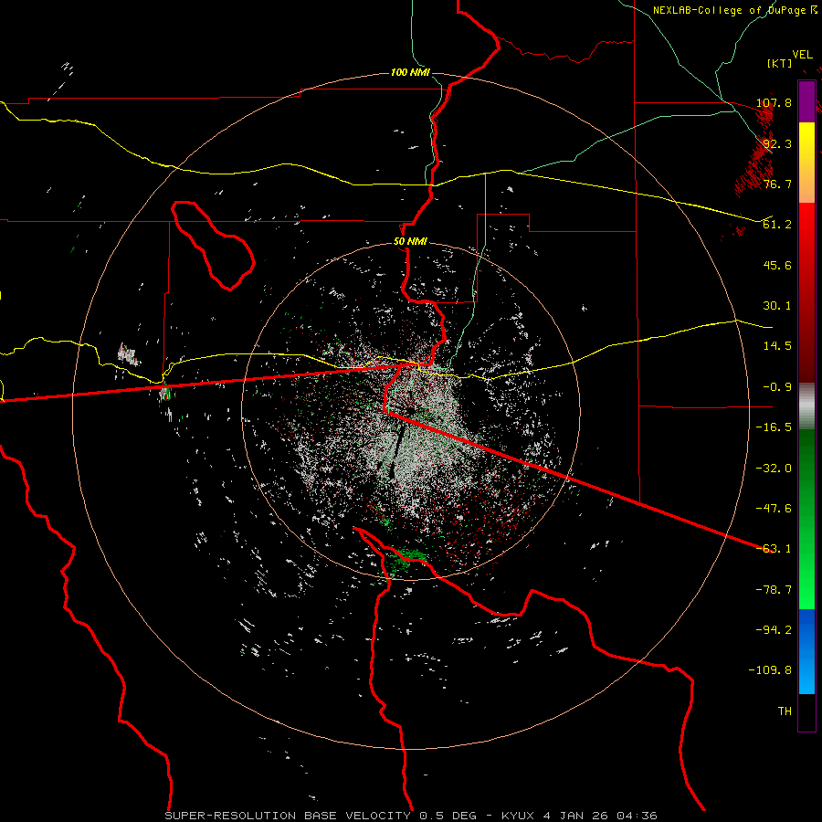Click the yellow-orange segment of color bar

point(806,163)
